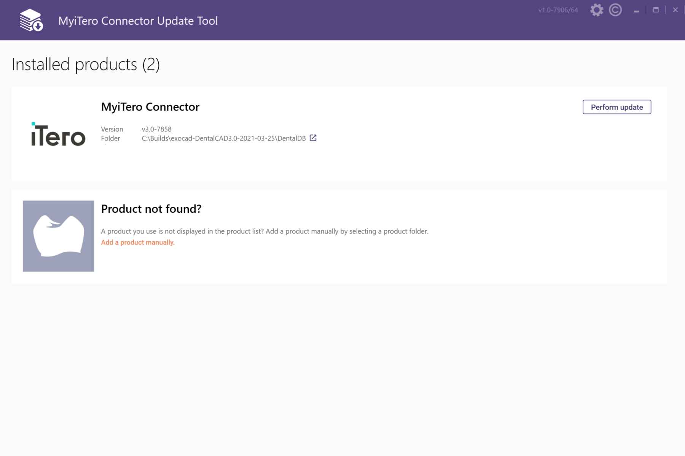The image size is (685, 456).
Task: Click the Add a product manually link
Action: click(138, 242)
